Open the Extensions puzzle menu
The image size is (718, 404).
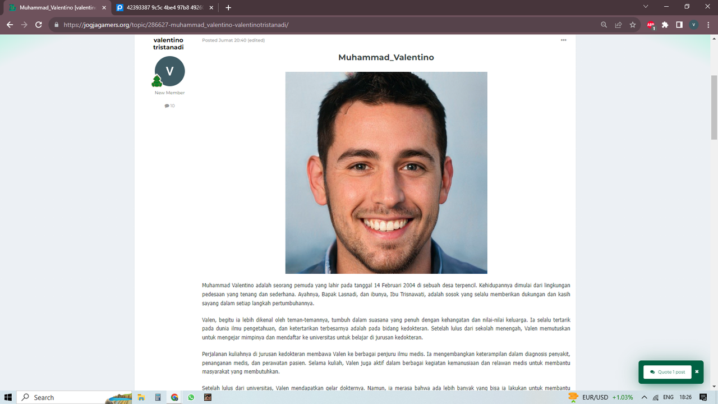665,25
